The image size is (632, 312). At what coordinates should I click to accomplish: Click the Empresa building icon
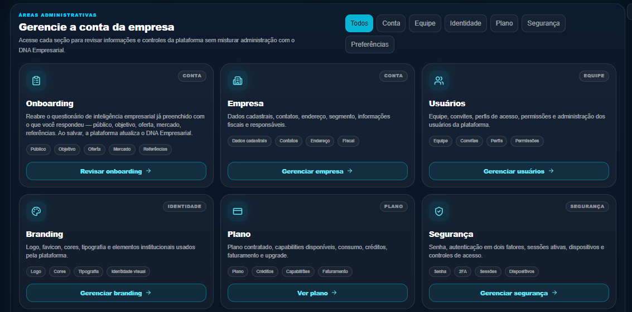pos(238,81)
